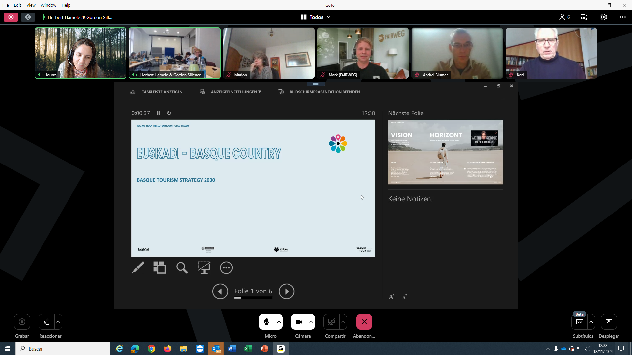
Task: Mute the microphone
Action: (267, 322)
